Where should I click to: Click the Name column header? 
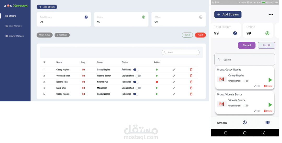[59, 62]
